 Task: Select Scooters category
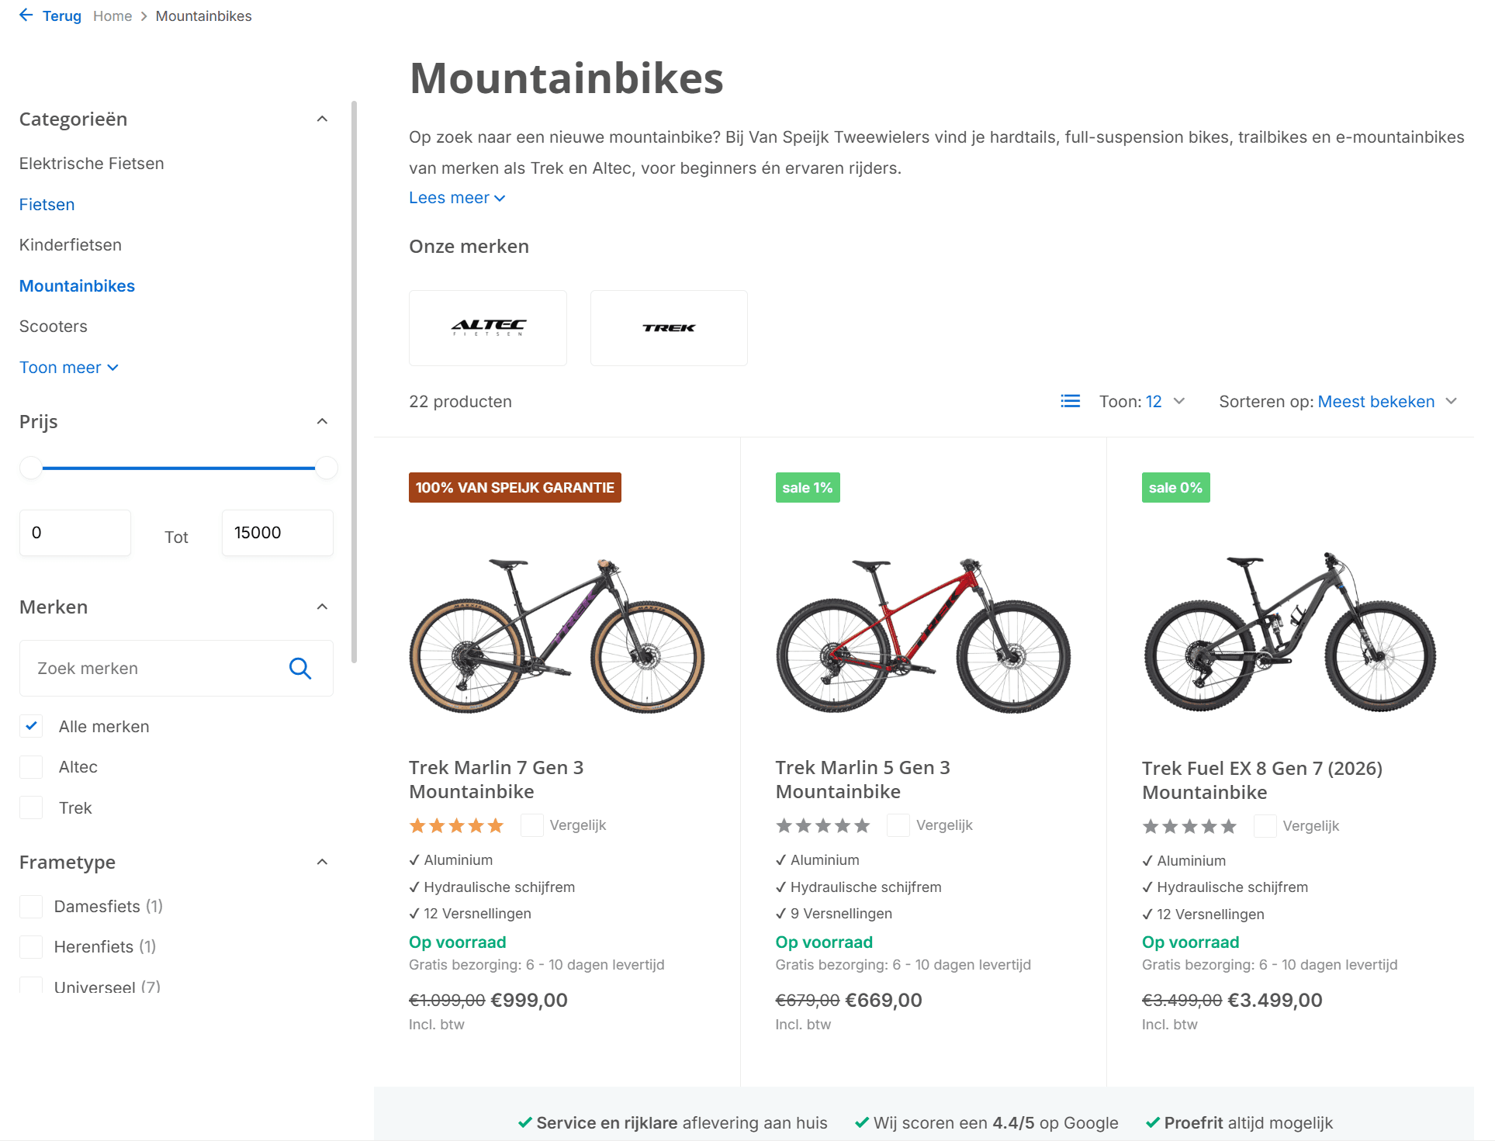pos(54,327)
